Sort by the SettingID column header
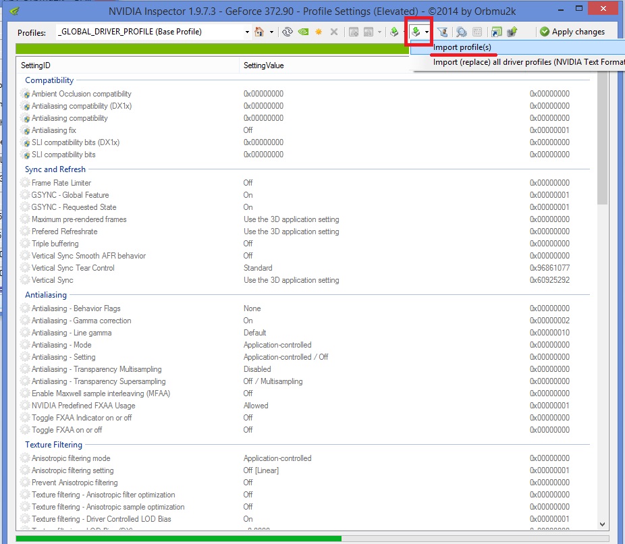625x544 pixels. (128, 65)
